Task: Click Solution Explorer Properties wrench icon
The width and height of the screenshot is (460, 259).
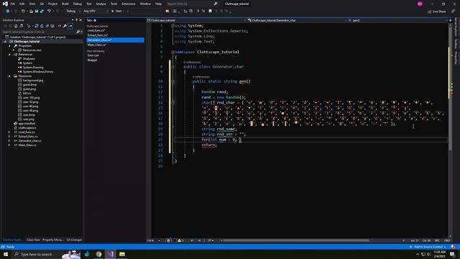Action: (x=65, y=26)
